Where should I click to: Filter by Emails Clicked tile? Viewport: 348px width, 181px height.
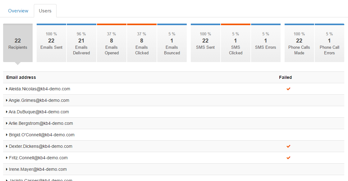pos(142,43)
